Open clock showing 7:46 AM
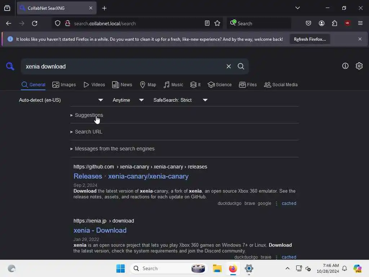 [328, 268]
